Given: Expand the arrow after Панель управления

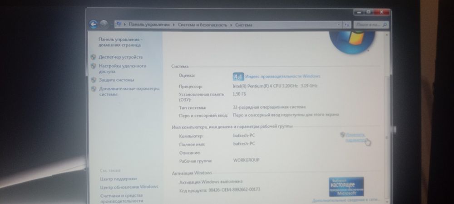Looking at the screenshot, I should pos(174,25).
